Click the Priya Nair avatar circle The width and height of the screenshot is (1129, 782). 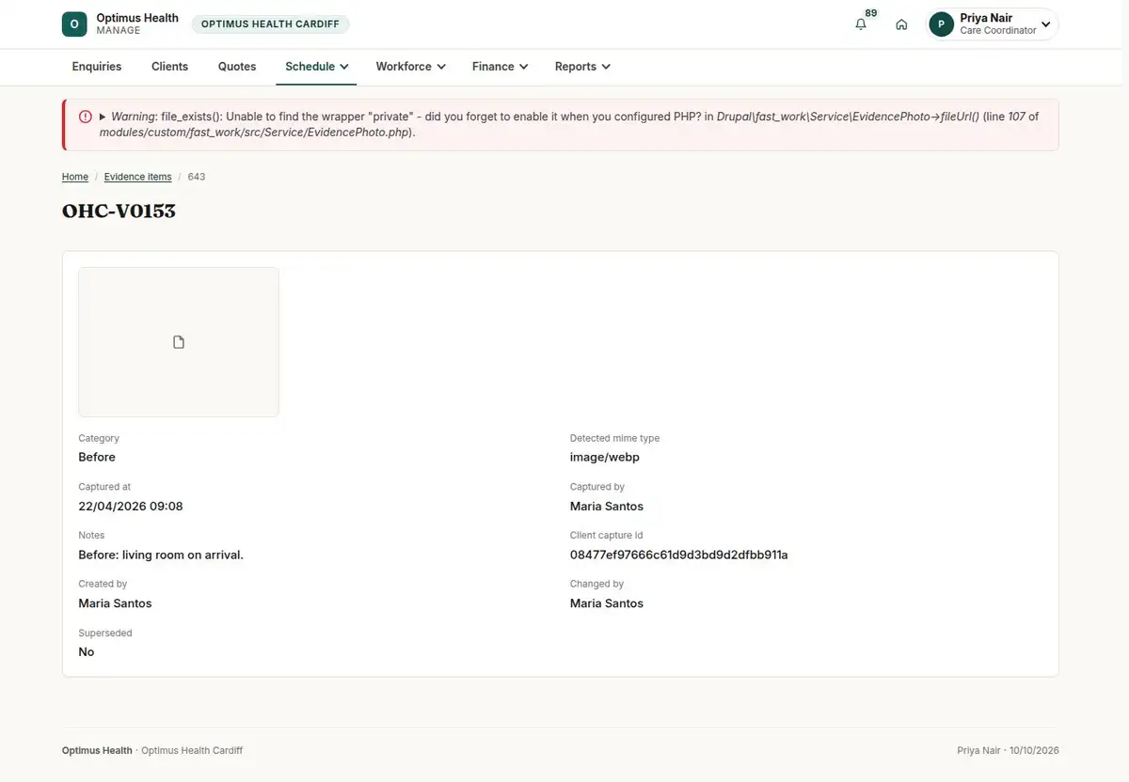point(941,24)
